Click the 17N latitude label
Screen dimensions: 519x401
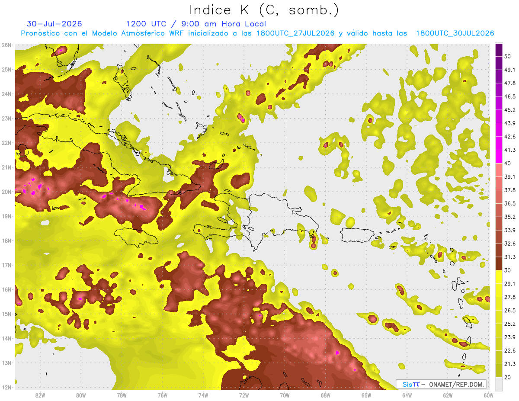pyautogui.click(x=6, y=265)
